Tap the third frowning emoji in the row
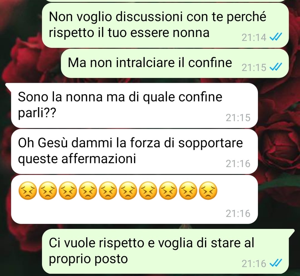Image resolution: width=300 pixels, height=276 pixels. 68,191
